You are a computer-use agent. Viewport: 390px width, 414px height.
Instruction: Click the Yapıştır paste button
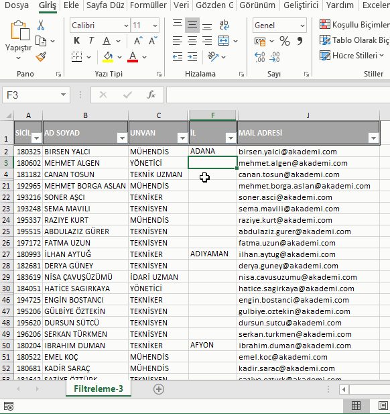coord(19,40)
